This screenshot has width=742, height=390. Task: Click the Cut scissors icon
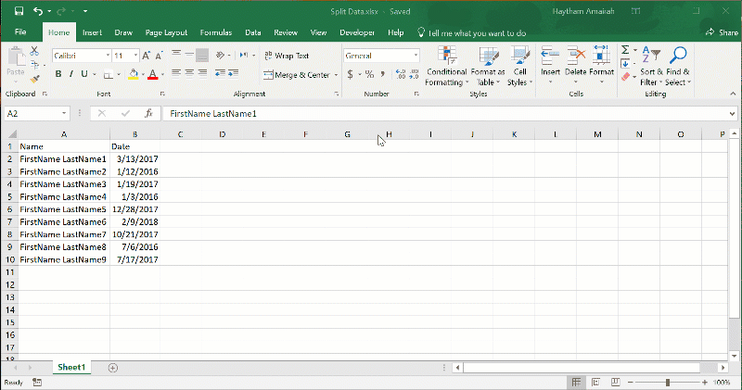click(x=34, y=51)
